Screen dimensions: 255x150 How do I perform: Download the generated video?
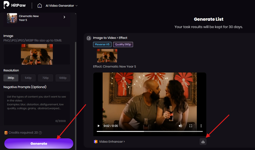tap(203, 142)
